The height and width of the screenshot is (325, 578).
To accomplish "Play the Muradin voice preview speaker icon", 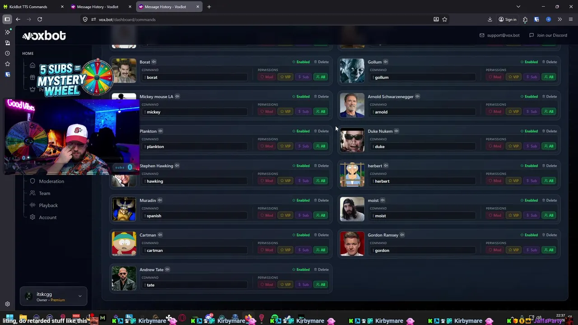I will 160,200.
